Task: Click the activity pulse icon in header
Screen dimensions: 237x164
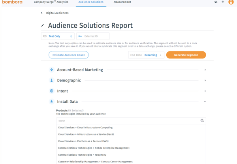Action: pos(216,2)
